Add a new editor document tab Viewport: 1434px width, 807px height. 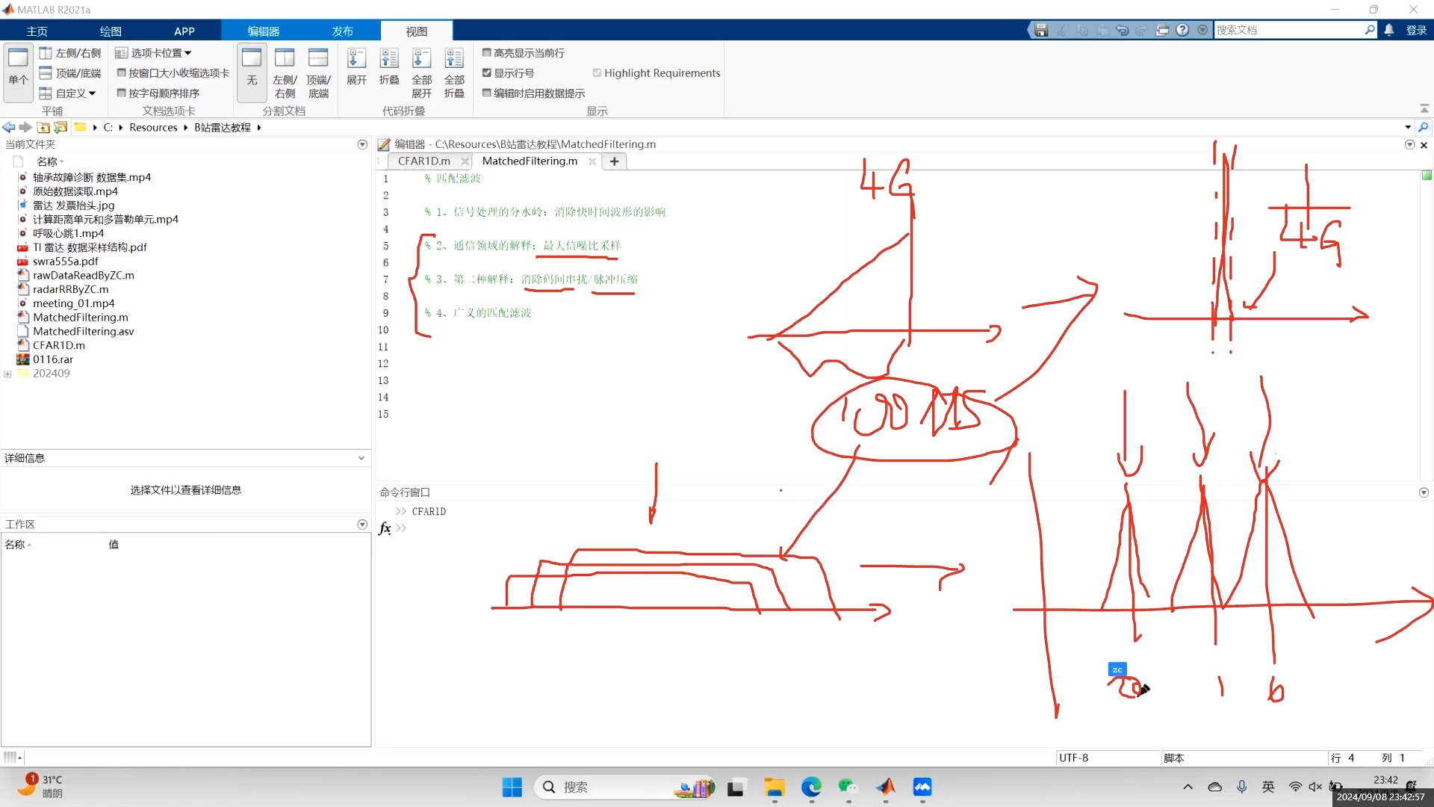point(614,161)
